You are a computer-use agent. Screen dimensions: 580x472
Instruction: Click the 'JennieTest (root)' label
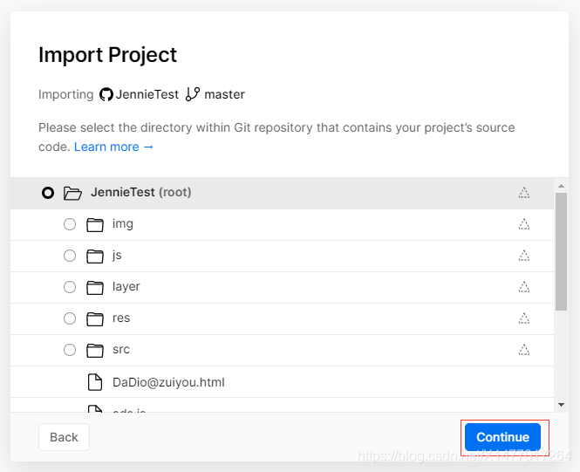(141, 193)
